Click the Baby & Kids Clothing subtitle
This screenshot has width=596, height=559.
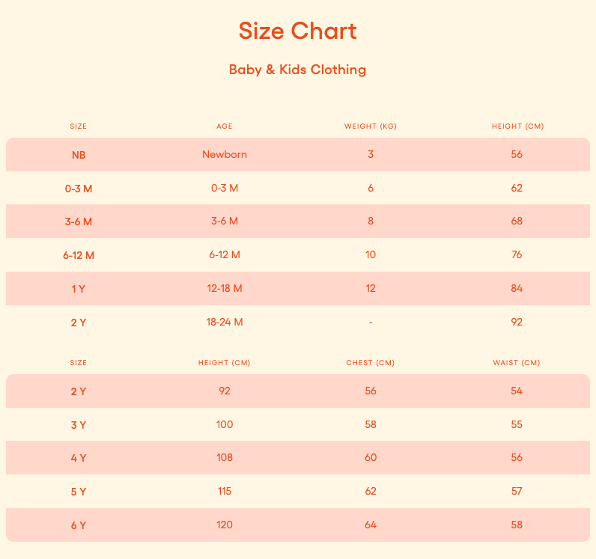pos(297,70)
